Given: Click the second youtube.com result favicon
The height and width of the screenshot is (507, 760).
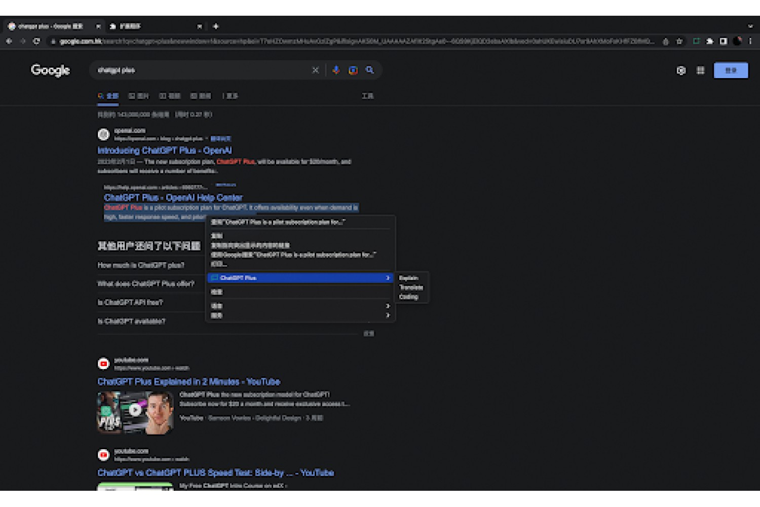Looking at the screenshot, I should [x=103, y=455].
